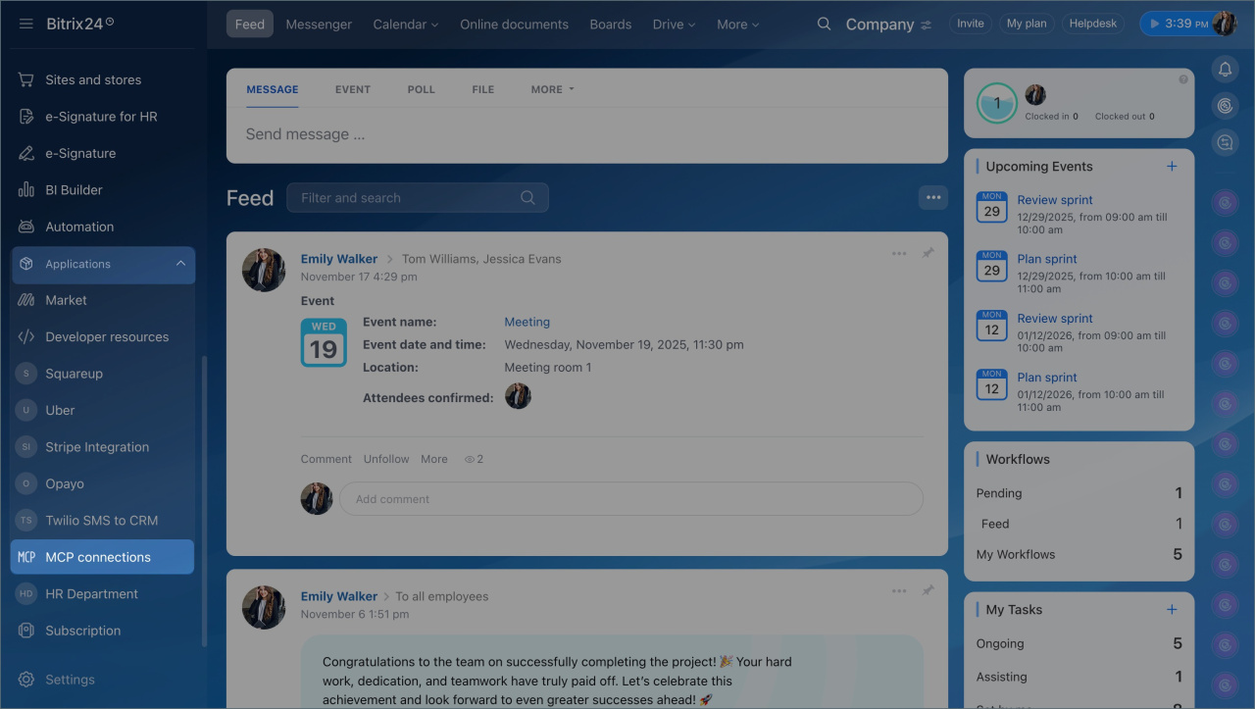Unfollow the Meeting event post

(386, 459)
